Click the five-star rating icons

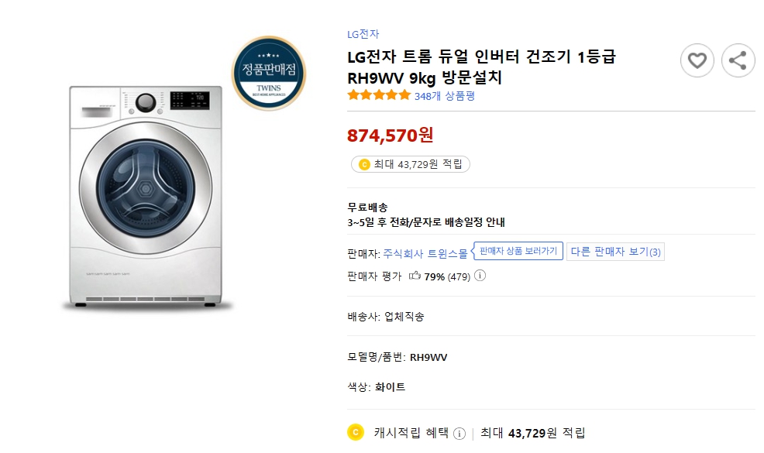tap(379, 95)
